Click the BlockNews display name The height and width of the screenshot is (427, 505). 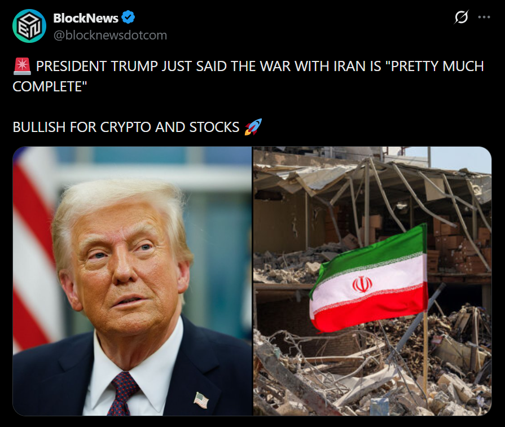click(86, 18)
